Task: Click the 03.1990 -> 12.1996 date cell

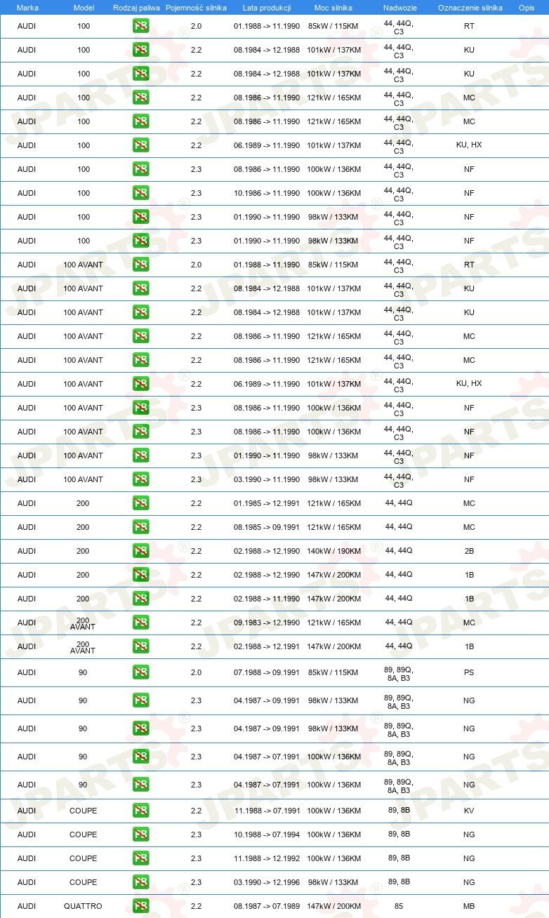Action: (267, 882)
